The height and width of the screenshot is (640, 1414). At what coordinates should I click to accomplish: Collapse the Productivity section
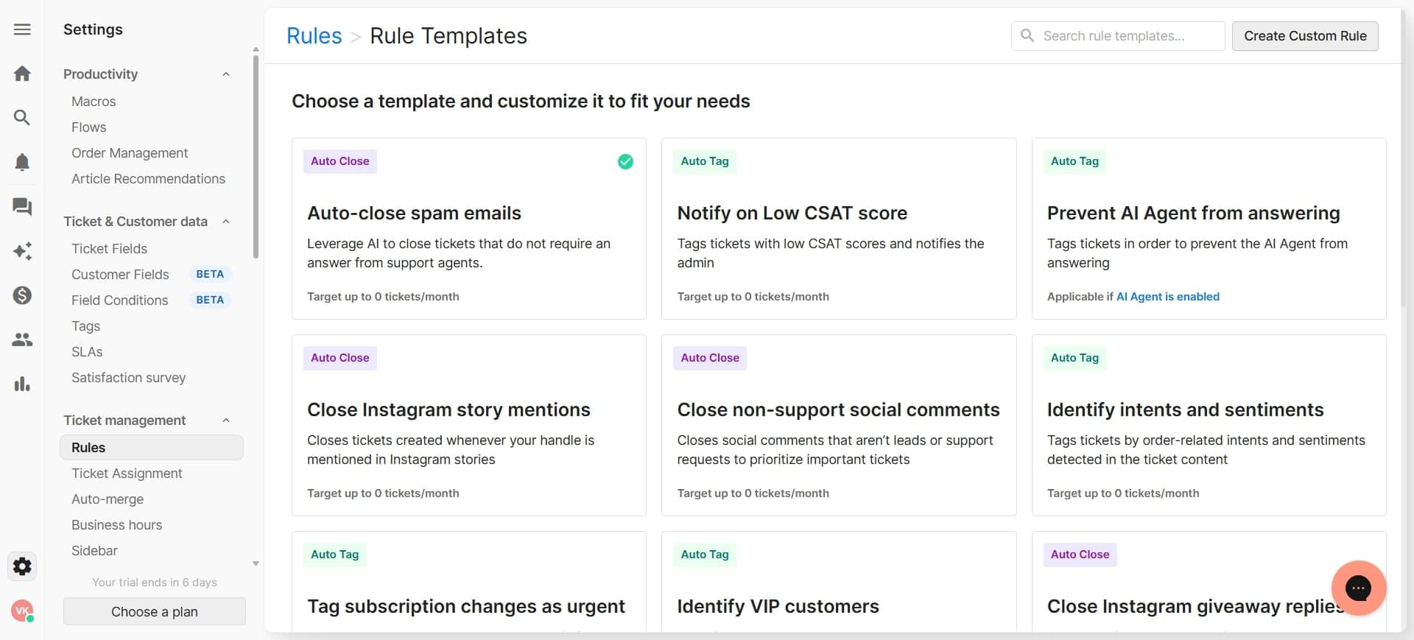225,74
